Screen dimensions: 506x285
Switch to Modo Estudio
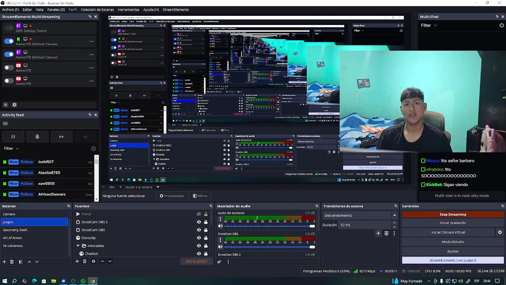point(453,242)
